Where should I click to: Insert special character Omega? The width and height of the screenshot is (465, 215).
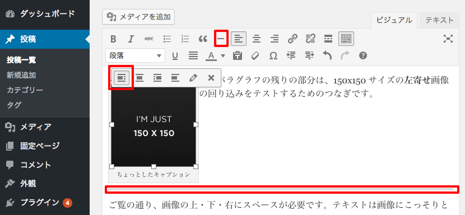(273, 55)
